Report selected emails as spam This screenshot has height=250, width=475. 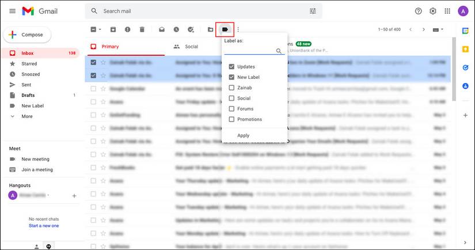point(128,29)
